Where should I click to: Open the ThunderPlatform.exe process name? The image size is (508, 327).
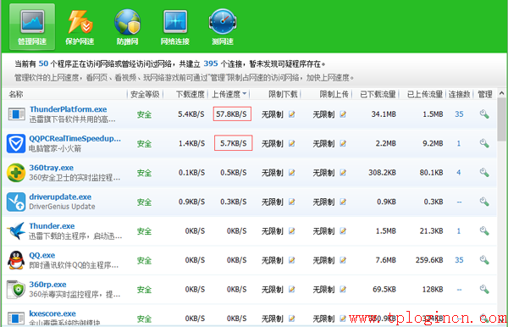[69, 109]
